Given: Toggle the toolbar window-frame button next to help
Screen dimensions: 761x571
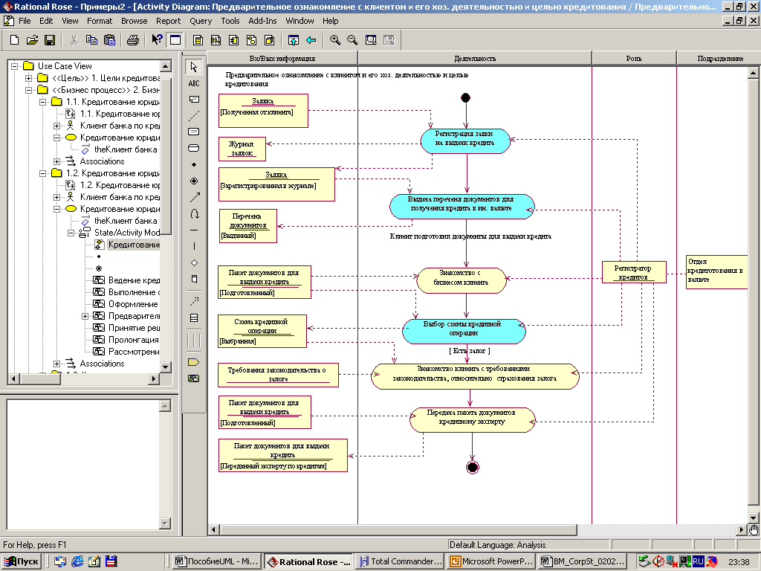Looking at the screenshot, I should (x=174, y=40).
